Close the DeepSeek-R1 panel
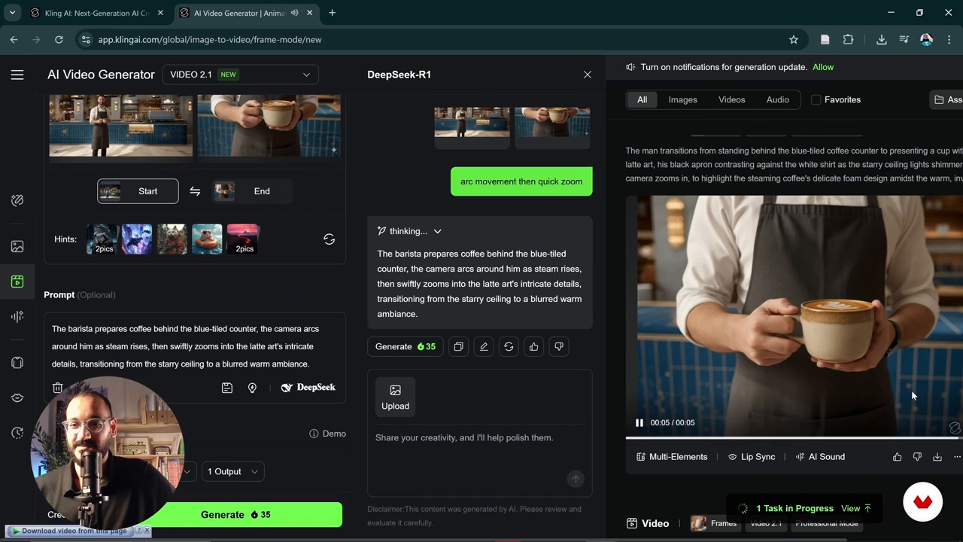 tap(588, 75)
